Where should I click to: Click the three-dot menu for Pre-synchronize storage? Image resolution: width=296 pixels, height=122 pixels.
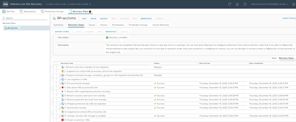pyautogui.click(x=56, y=83)
